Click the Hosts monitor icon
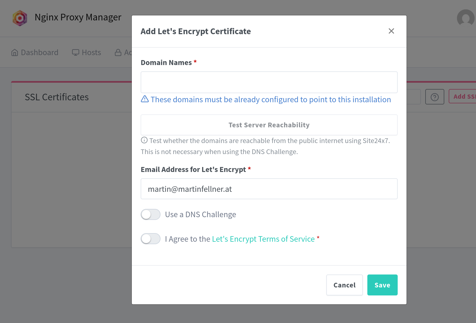 click(76, 52)
